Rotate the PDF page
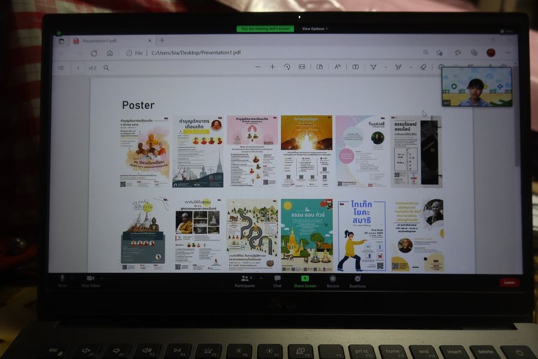 (287, 67)
